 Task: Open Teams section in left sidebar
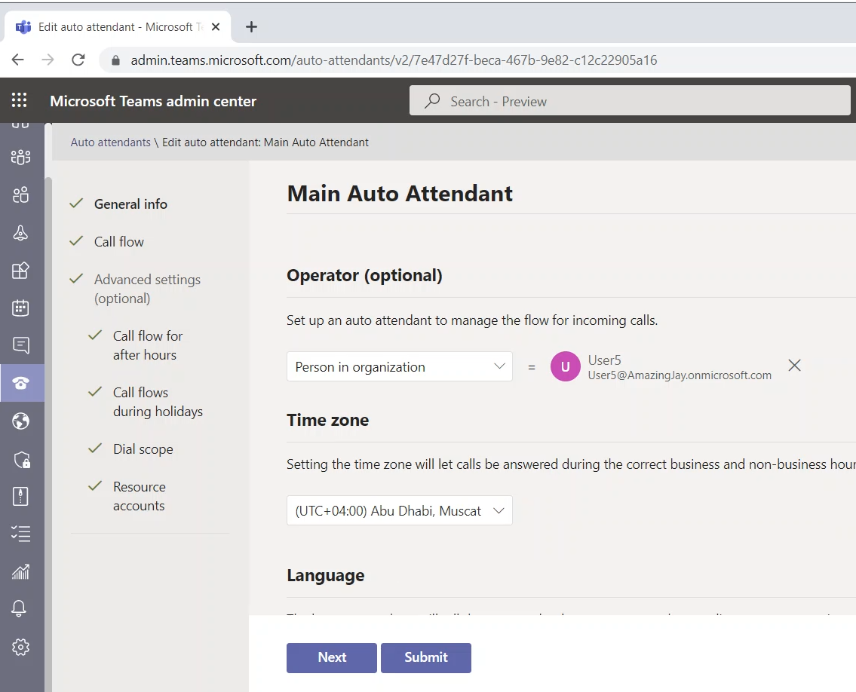click(x=20, y=157)
